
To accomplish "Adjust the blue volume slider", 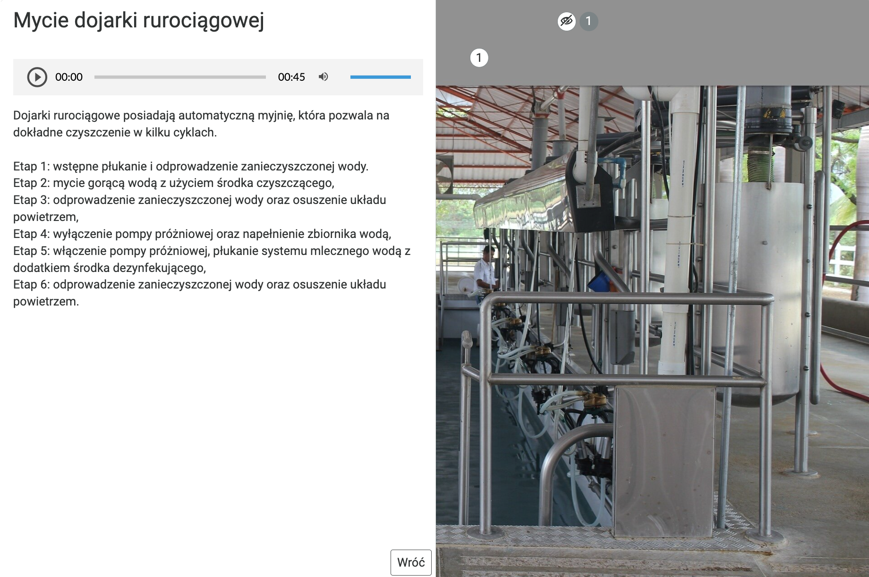I will coord(381,77).
